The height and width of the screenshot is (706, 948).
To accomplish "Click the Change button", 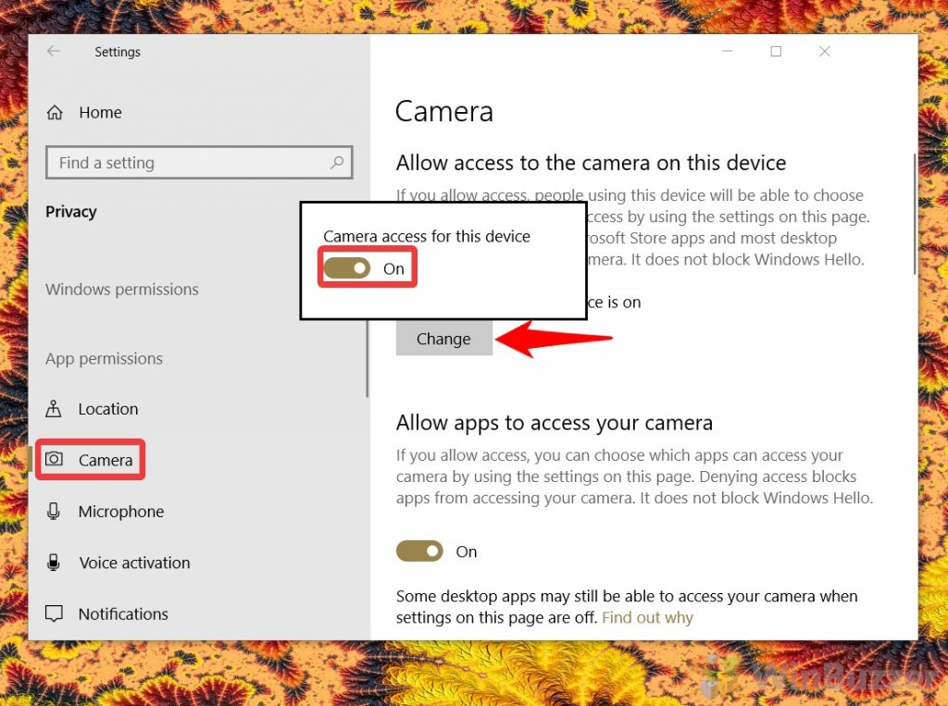I will [x=443, y=339].
